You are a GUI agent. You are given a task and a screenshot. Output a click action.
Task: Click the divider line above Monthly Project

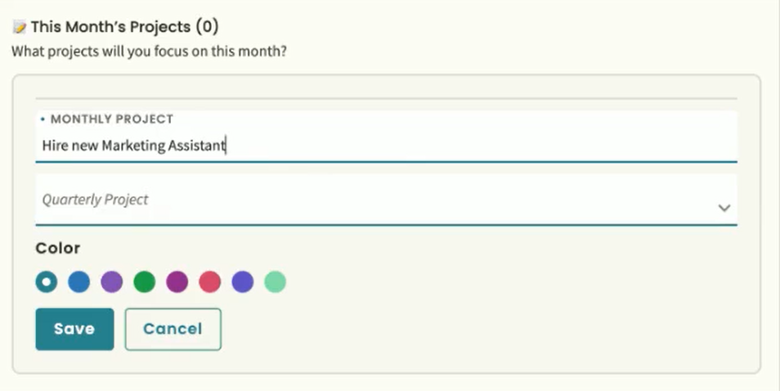tap(386, 99)
